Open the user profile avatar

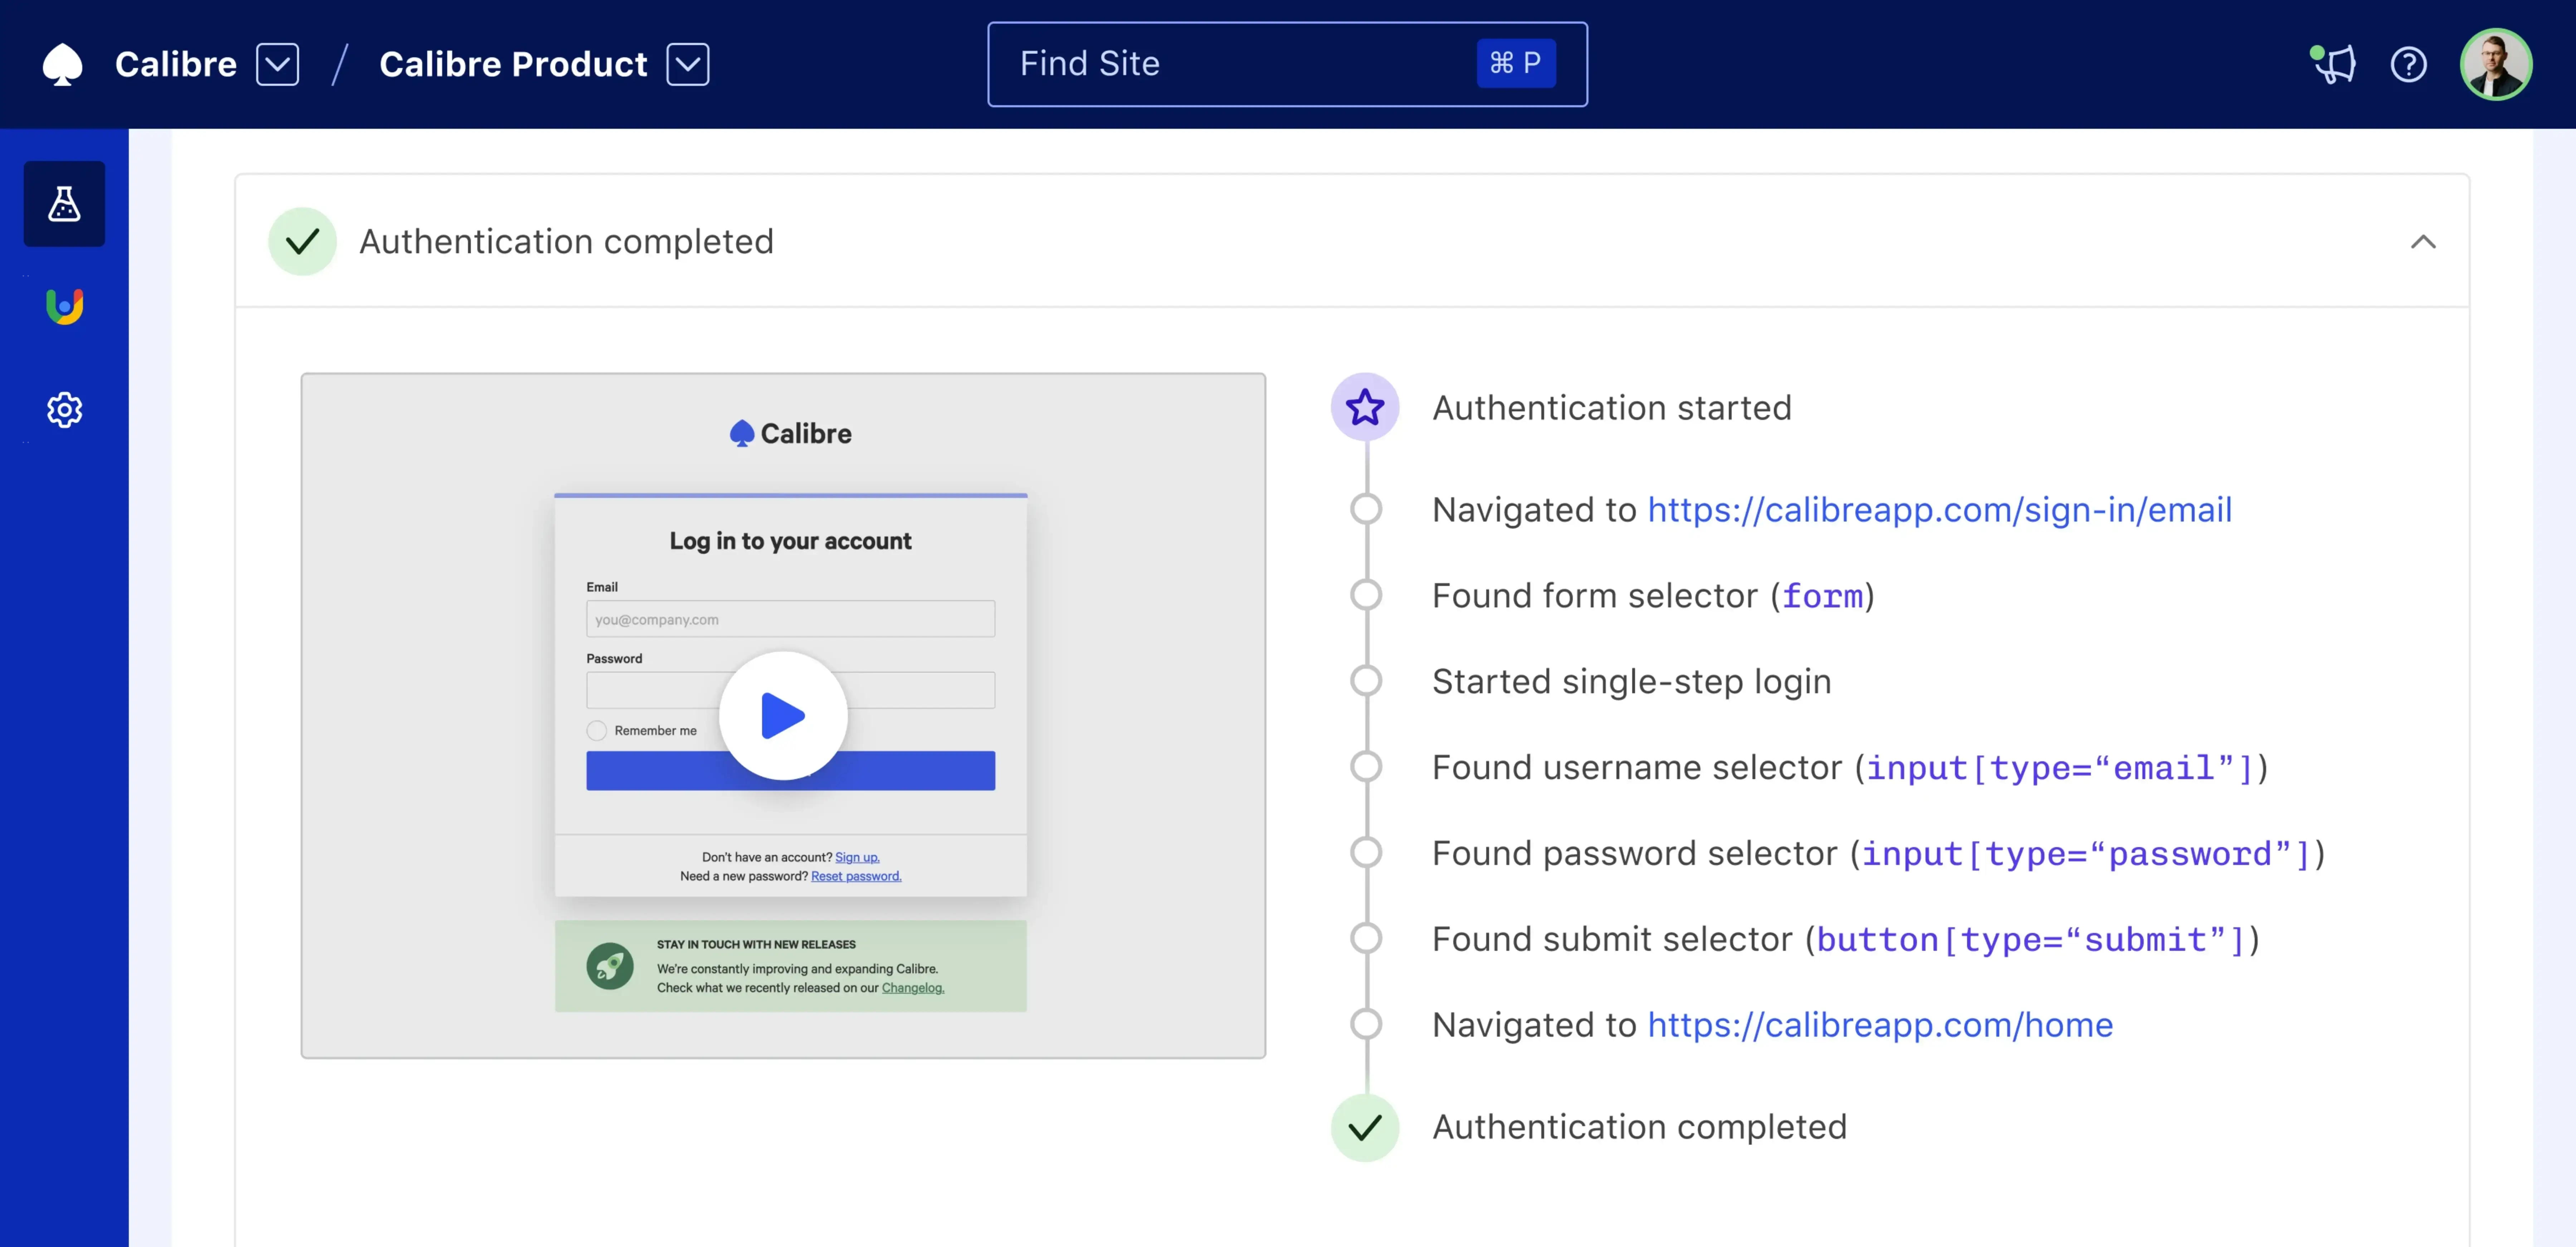[2495, 64]
